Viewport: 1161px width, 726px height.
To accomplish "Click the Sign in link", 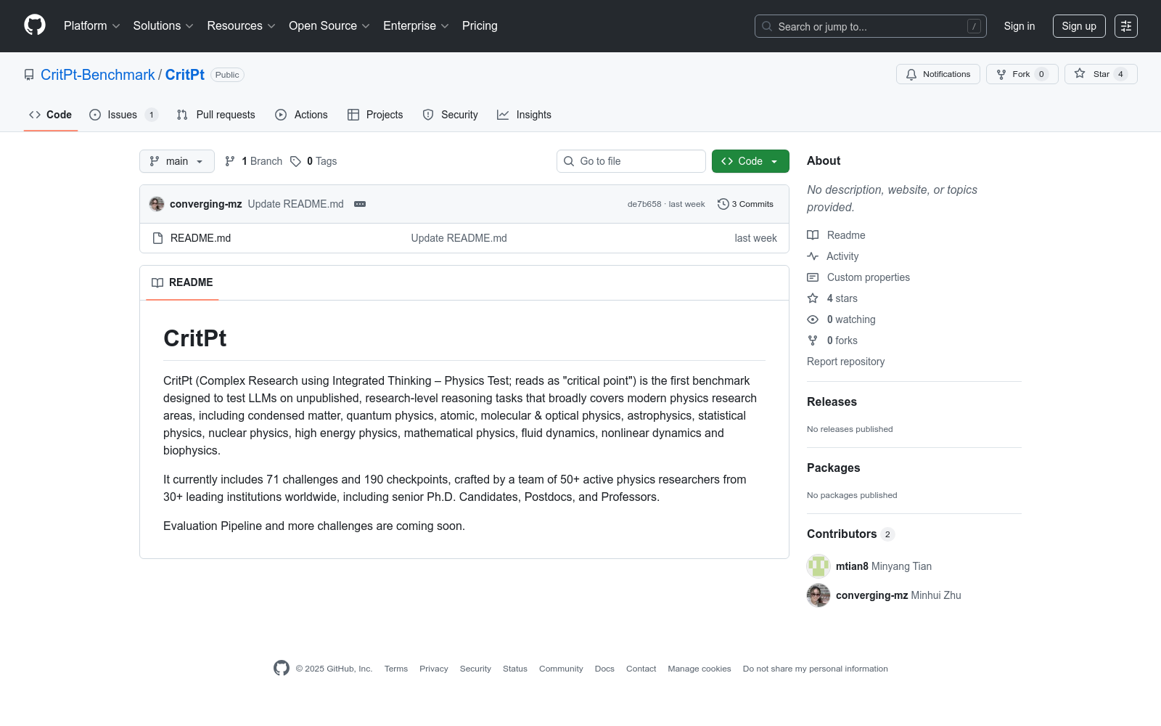I will coord(1020,26).
